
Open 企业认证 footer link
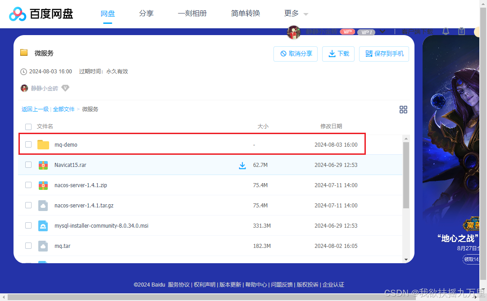coord(333,284)
